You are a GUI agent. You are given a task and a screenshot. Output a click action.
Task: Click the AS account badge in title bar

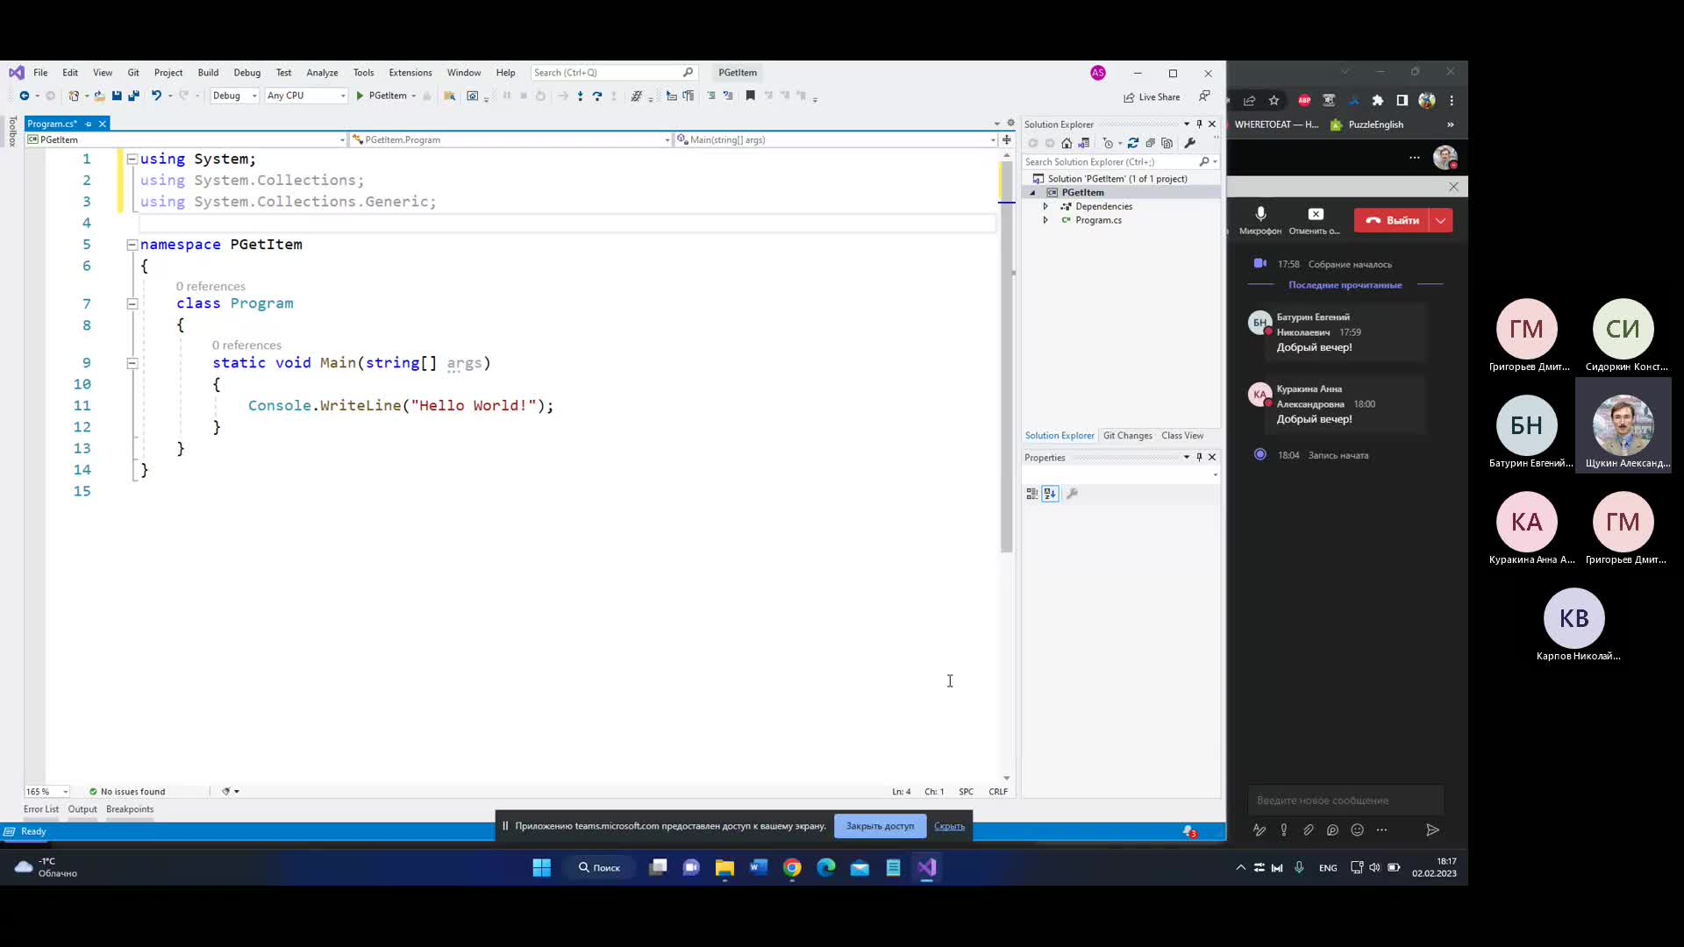tap(1098, 73)
